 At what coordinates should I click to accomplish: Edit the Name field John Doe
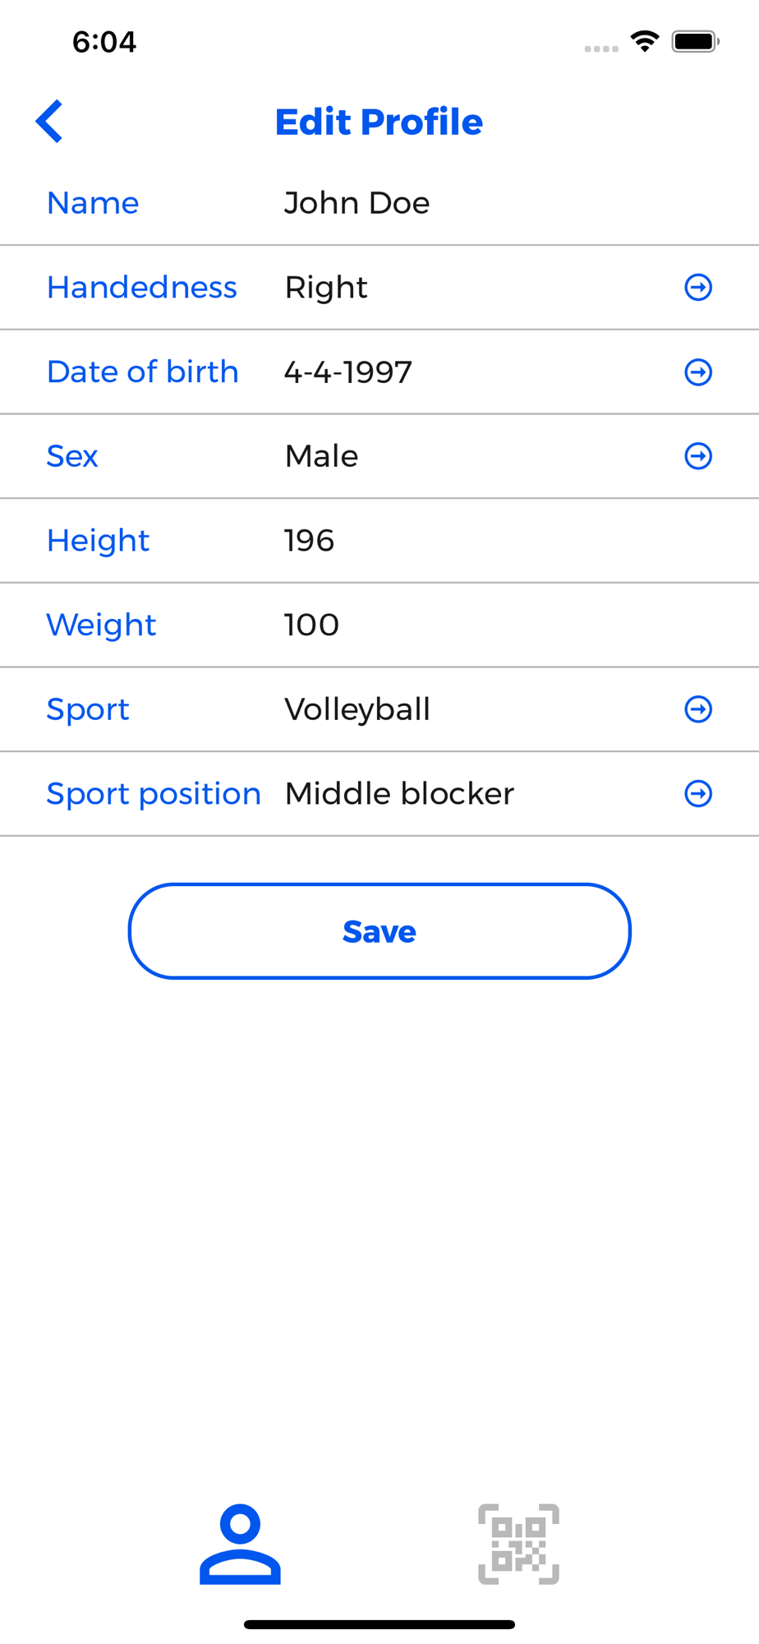356,203
